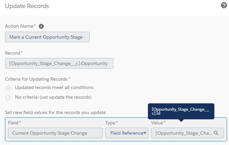Click the Action Name text box
The image size is (229, 145).
coord(47,37)
